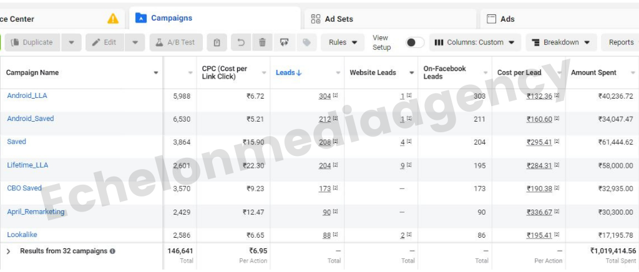This screenshot has width=639, height=272.
Task: Open the Duplicate dropdown arrow
Action: (71, 42)
